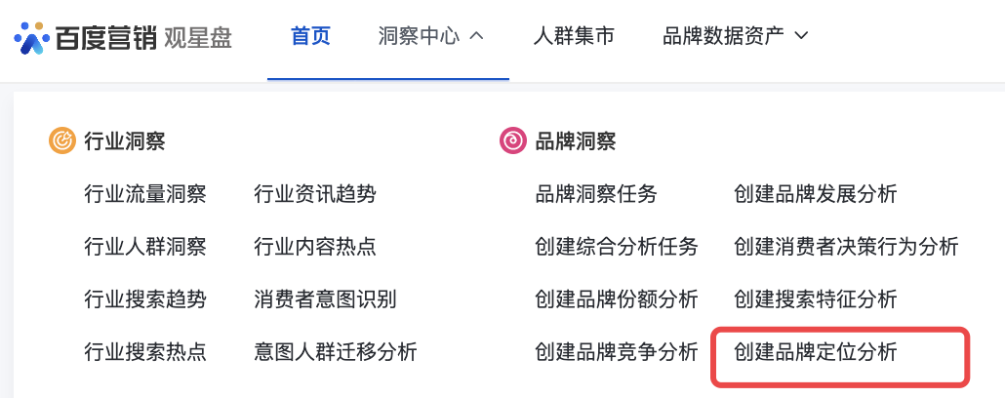This screenshot has height=398, width=1005.
Task: Click the orange 行业洞察 target icon
Action: click(x=61, y=141)
